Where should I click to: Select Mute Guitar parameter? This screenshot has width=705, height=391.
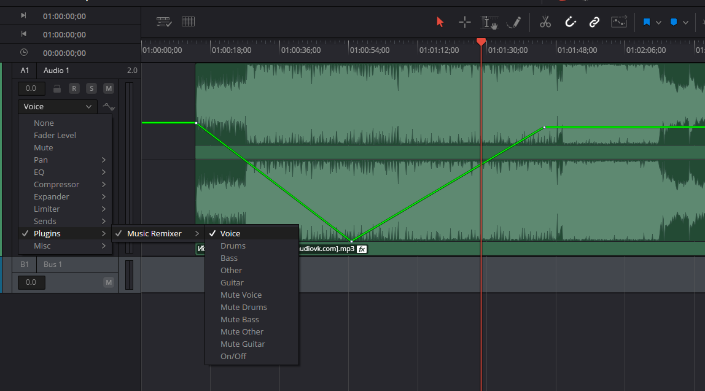pyautogui.click(x=252, y=344)
